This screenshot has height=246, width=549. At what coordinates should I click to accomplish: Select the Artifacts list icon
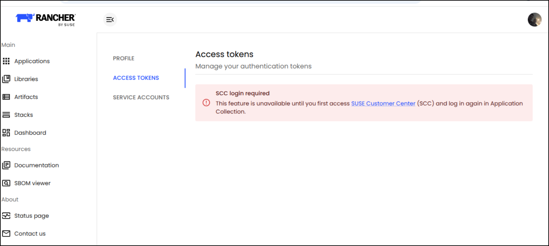tap(6, 97)
